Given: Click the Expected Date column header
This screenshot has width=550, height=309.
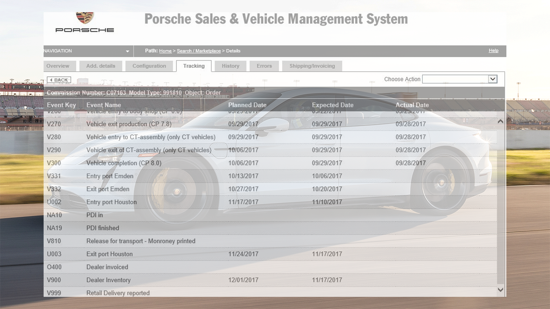Looking at the screenshot, I should pos(333,105).
